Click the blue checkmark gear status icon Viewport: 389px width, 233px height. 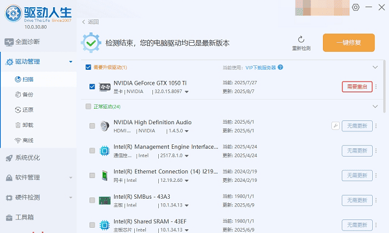[91, 43]
